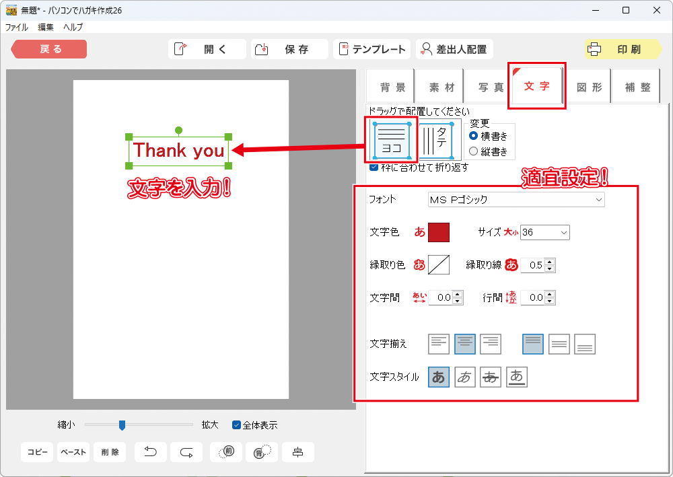
Task: Select the horizontal (ヨコ) text box tool
Action: (392, 140)
